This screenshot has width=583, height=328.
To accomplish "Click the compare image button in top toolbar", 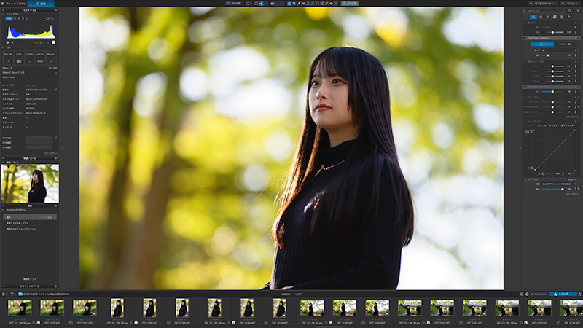I will click(x=234, y=4).
